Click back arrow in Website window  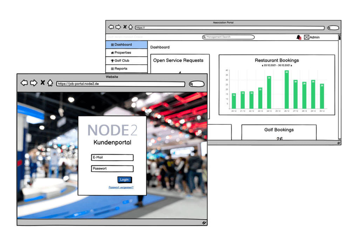(x=24, y=83)
